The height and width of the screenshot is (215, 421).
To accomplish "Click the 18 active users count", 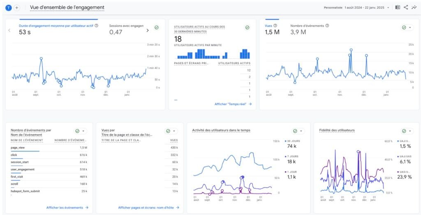I will tap(178, 39).
